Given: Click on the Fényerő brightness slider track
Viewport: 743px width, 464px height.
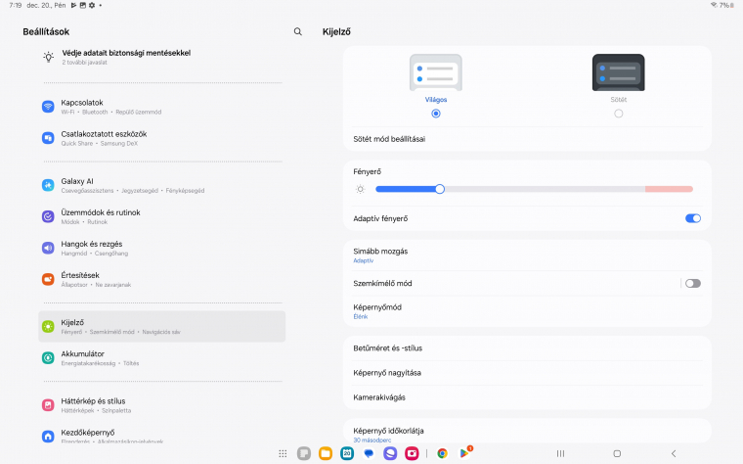Looking at the screenshot, I should (534, 189).
